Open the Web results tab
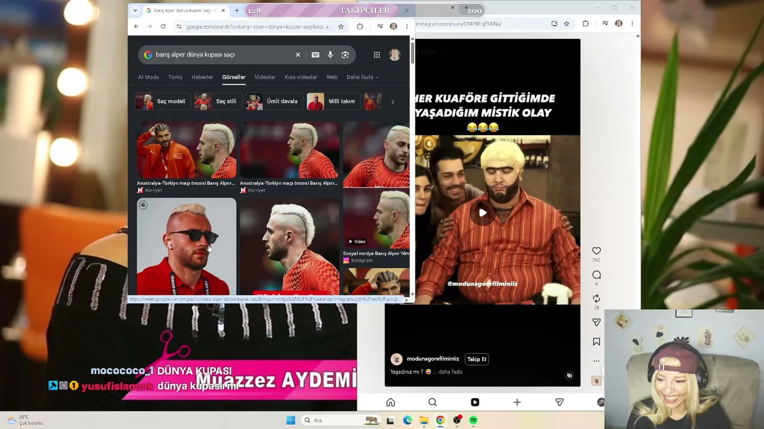 click(332, 77)
